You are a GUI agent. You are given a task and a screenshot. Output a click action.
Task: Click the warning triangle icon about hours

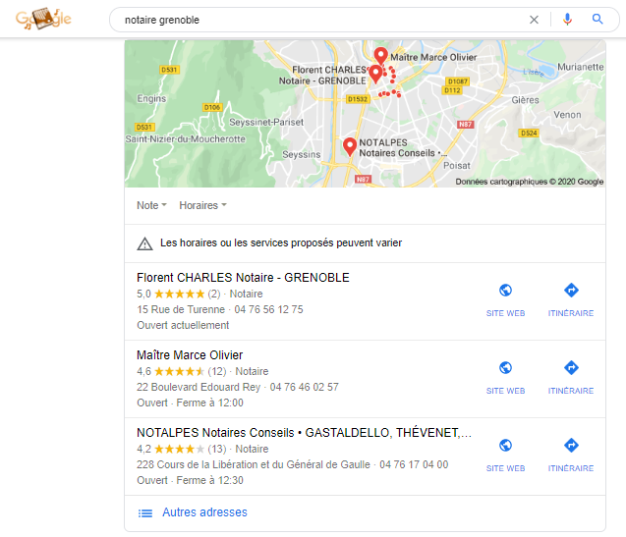click(x=144, y=243)
